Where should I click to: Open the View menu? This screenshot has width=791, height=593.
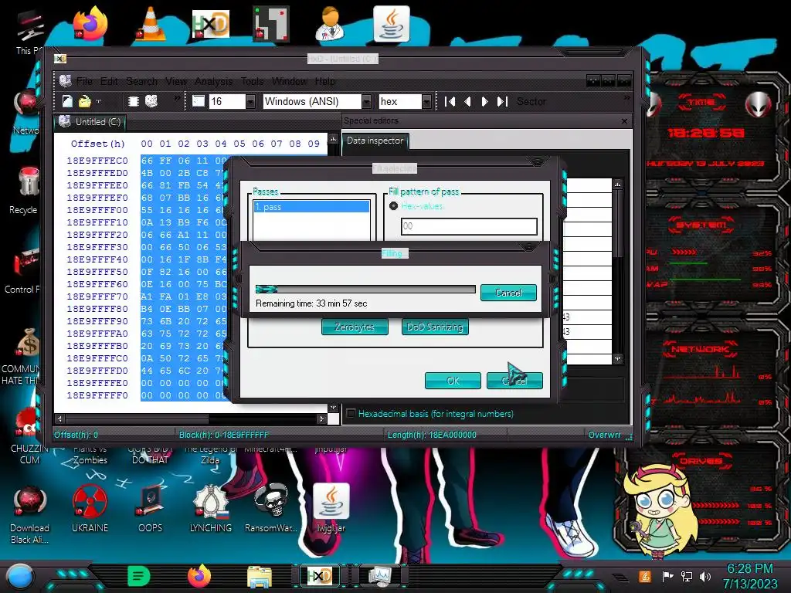pyautogui.click(x=176, y=81)
